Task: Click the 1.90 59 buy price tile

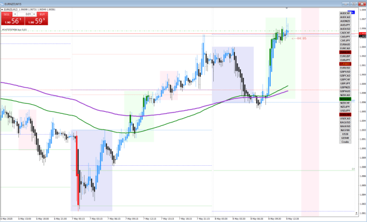Action: click(x=36, y=21)
